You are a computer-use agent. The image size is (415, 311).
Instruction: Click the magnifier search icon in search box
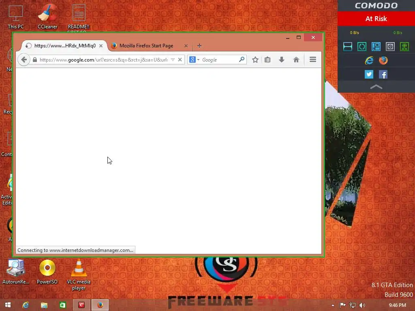pyautogui.click(x=242, y=60)
